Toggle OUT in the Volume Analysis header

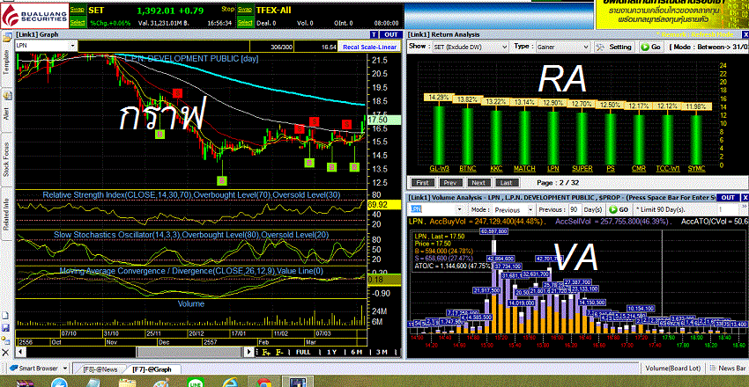pyautogui.click(x=728, y=197)
